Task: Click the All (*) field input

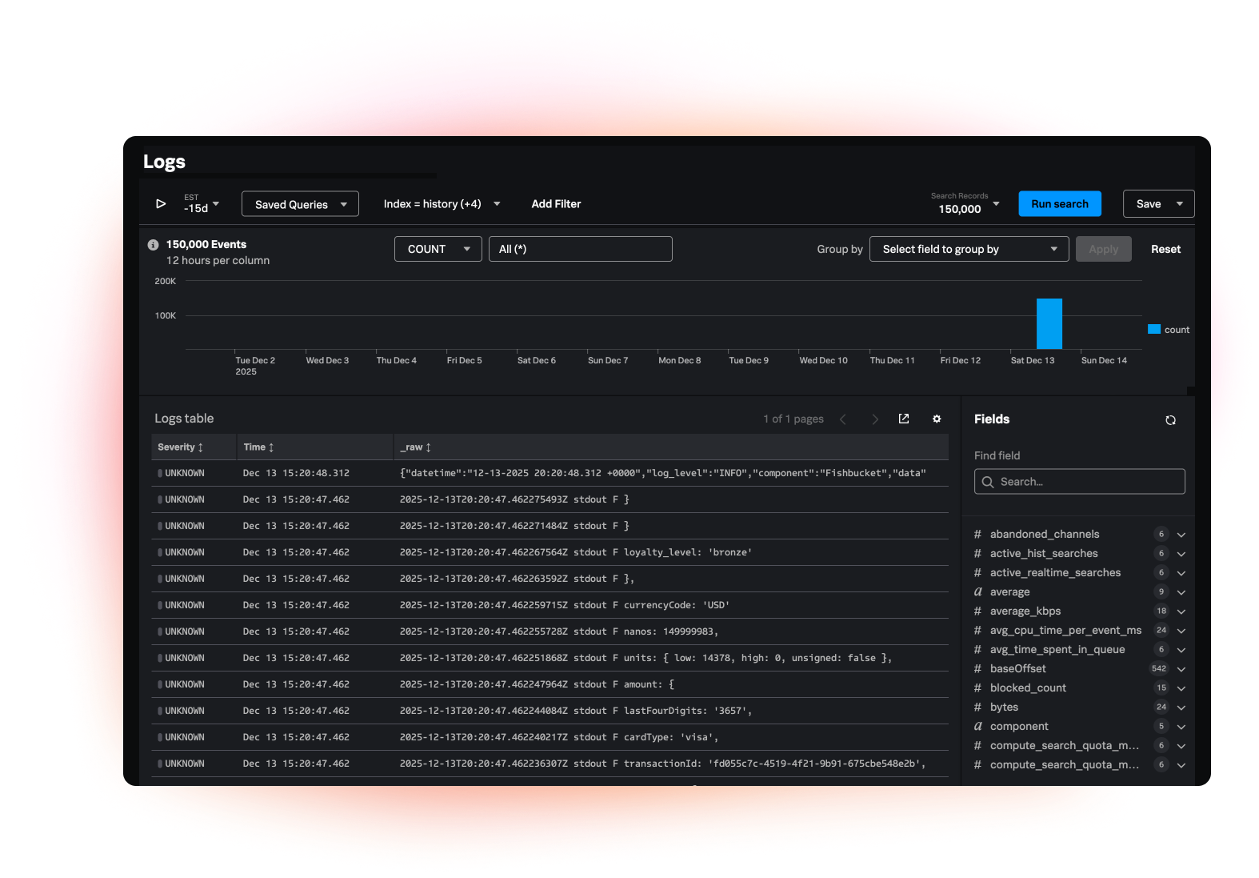Action: (x=581, y=249)
